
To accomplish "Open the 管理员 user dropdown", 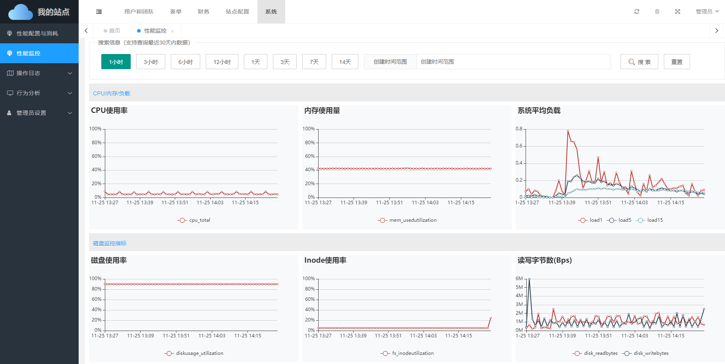I will tap(707, 12).
